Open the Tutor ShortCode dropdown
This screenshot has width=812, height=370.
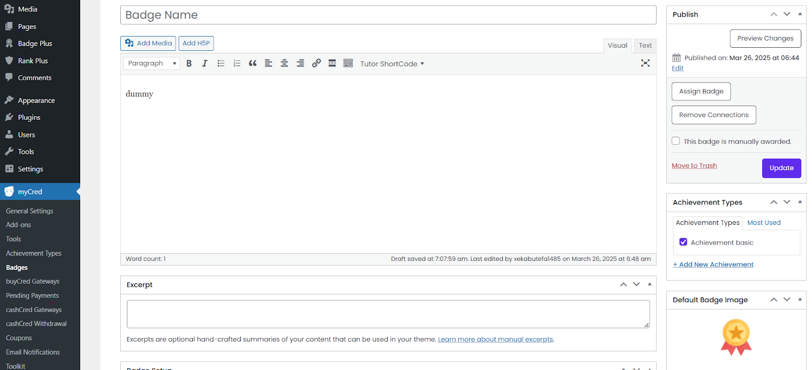392,64
